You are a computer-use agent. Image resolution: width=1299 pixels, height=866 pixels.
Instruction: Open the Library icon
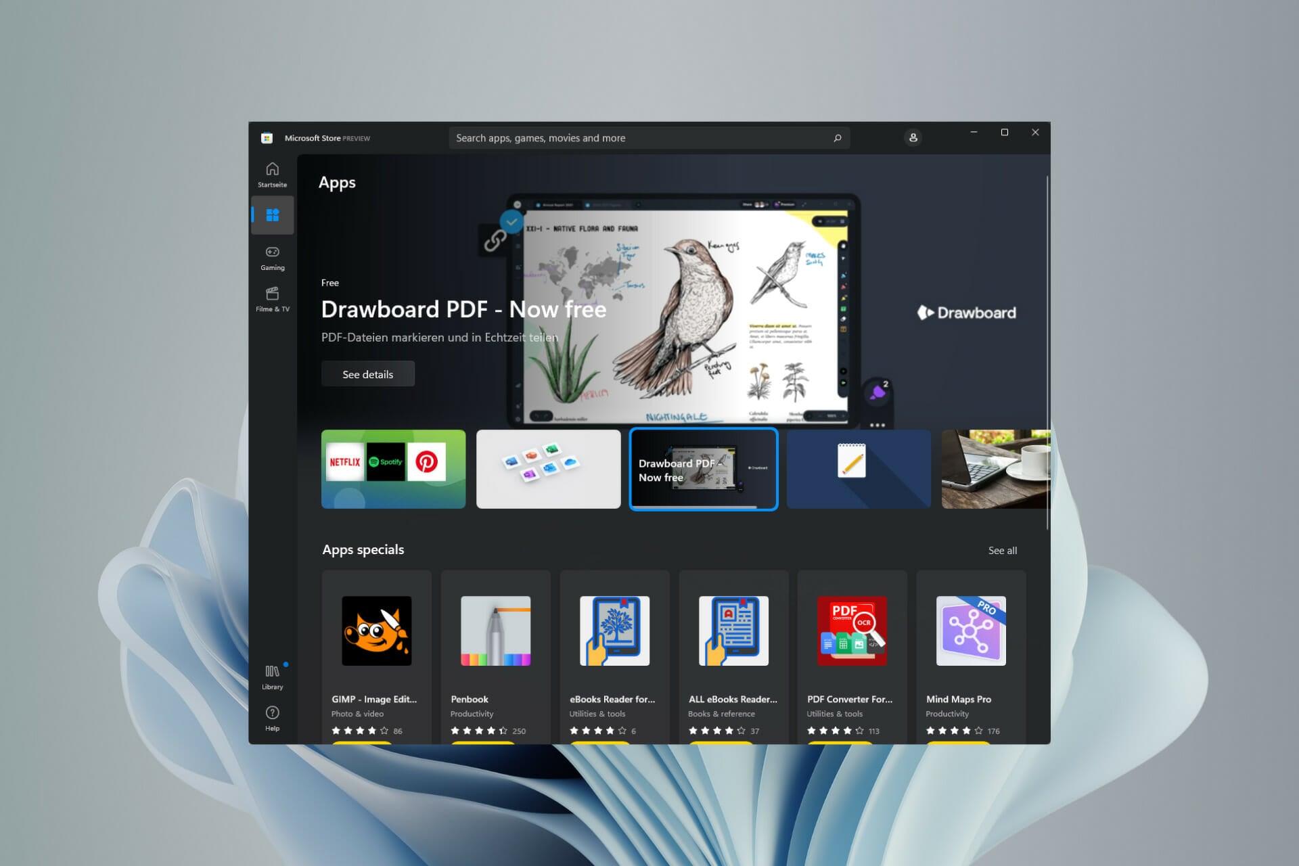coord(272,677)
